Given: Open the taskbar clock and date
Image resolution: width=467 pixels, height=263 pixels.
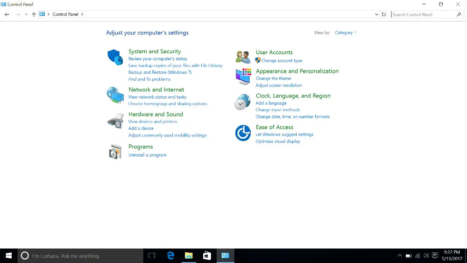Looking at the screenshot, I should point(452,256).
